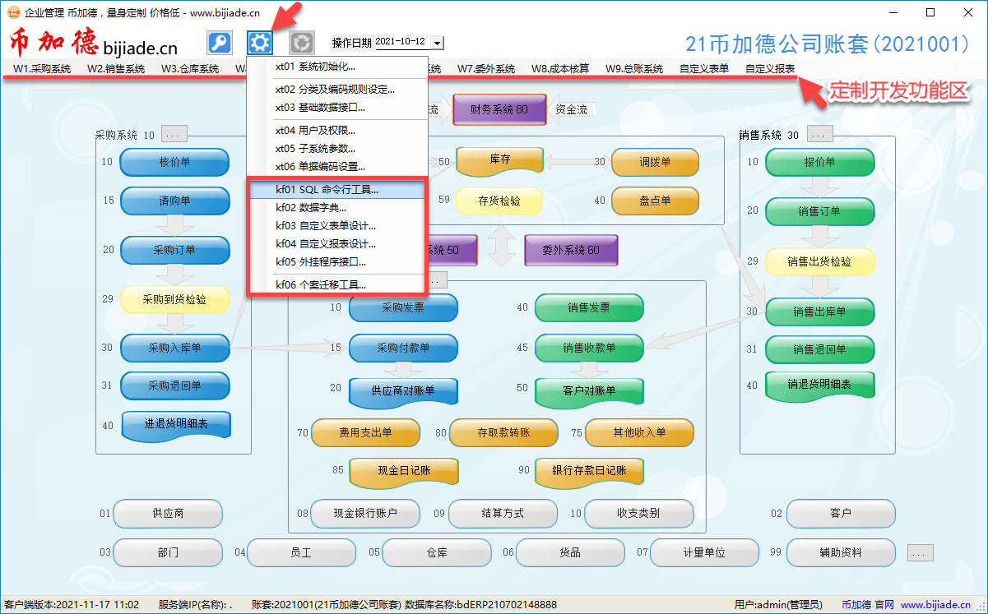
Task: Click the gear settings icon
Action: coord(260,43)
